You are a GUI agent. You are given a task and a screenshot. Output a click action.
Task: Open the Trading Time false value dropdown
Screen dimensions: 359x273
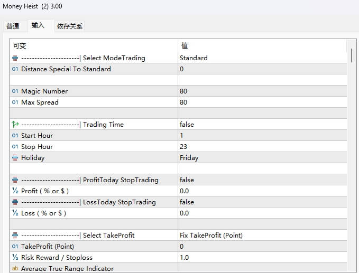tap(262, 125)
